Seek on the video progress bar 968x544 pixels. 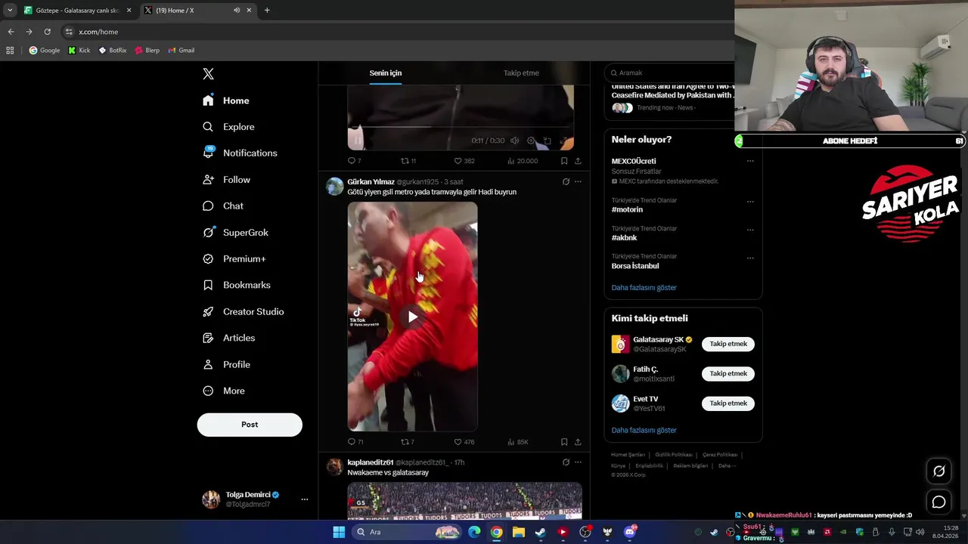(461, 127)
